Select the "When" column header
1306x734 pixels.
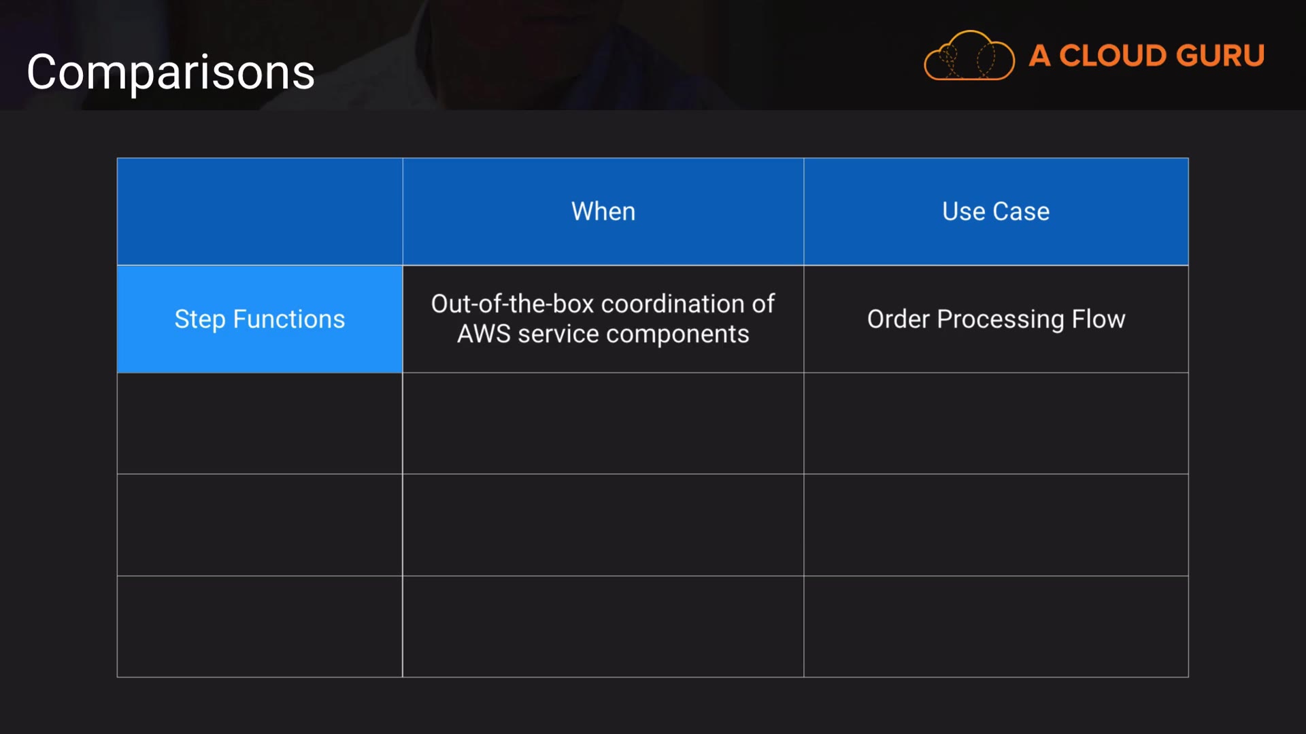tap(603, 211)
